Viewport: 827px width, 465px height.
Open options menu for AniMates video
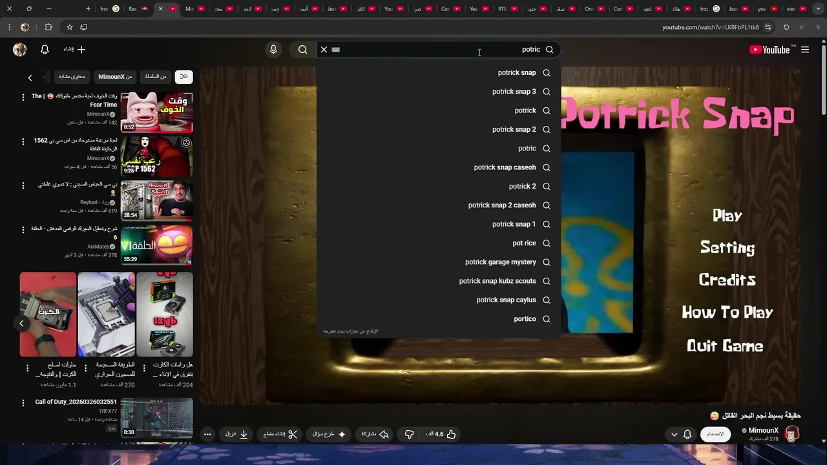[24, 229]
